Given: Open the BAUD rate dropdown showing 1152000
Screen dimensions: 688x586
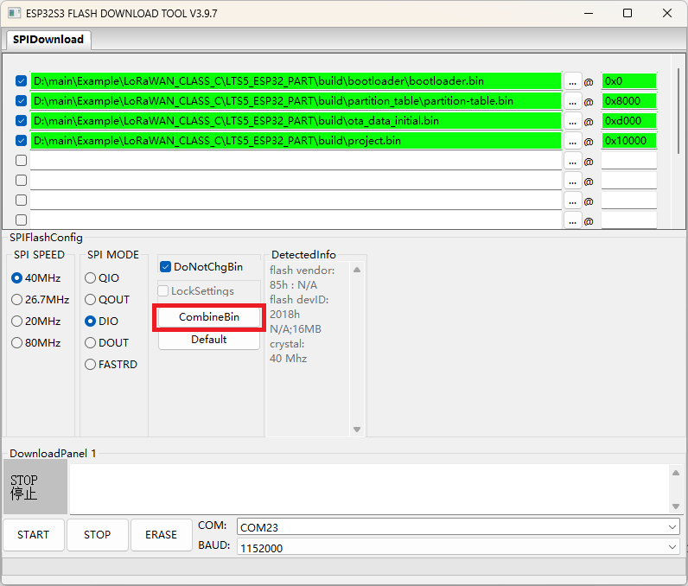Looking at the screenshot, I should (x=458, y=547).
